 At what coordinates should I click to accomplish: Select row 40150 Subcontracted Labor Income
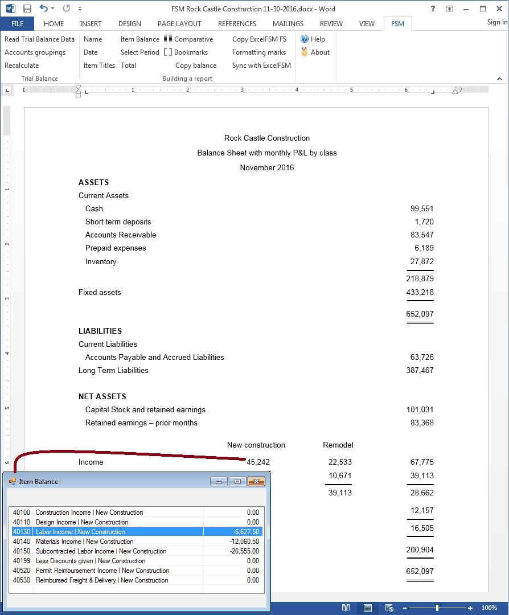[137, 551]
